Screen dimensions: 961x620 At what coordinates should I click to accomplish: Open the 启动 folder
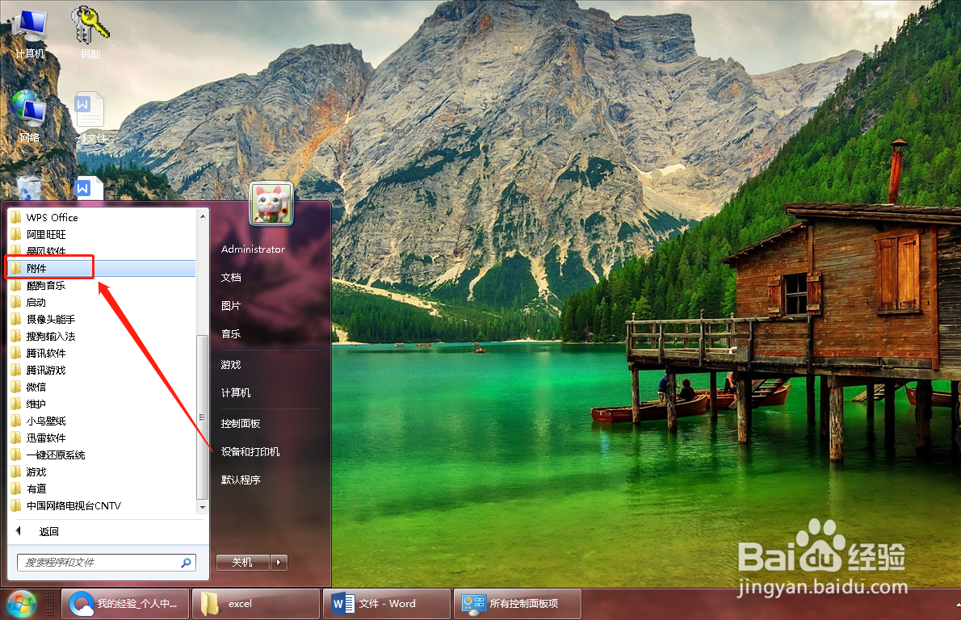click(102, 303)
